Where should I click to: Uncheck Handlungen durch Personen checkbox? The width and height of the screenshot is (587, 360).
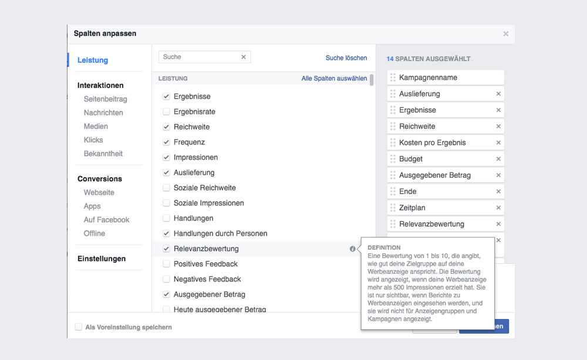tap(166, 233)
